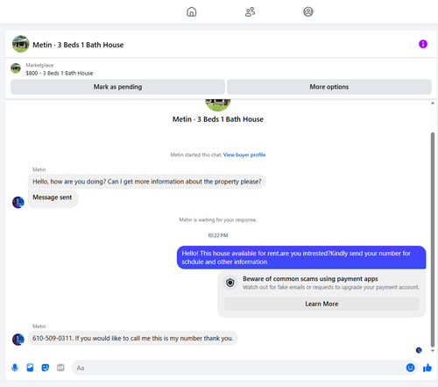
Task: Click the Marketplace label
Action: (39, 65)
